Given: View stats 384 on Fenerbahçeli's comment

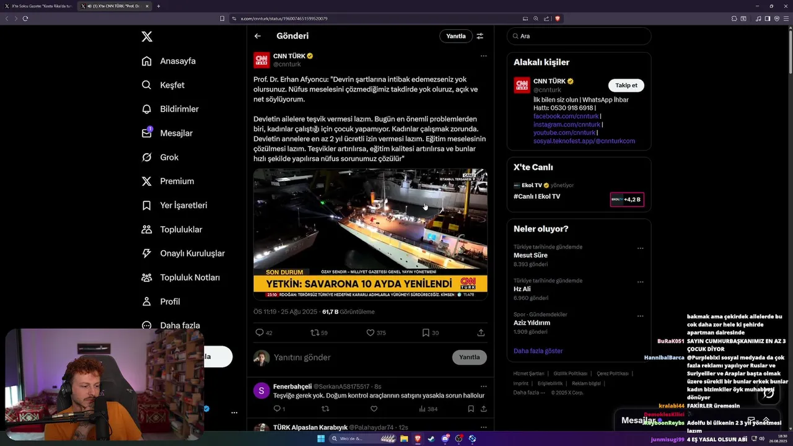Looking at the screenshot, I should pos(428,409).
